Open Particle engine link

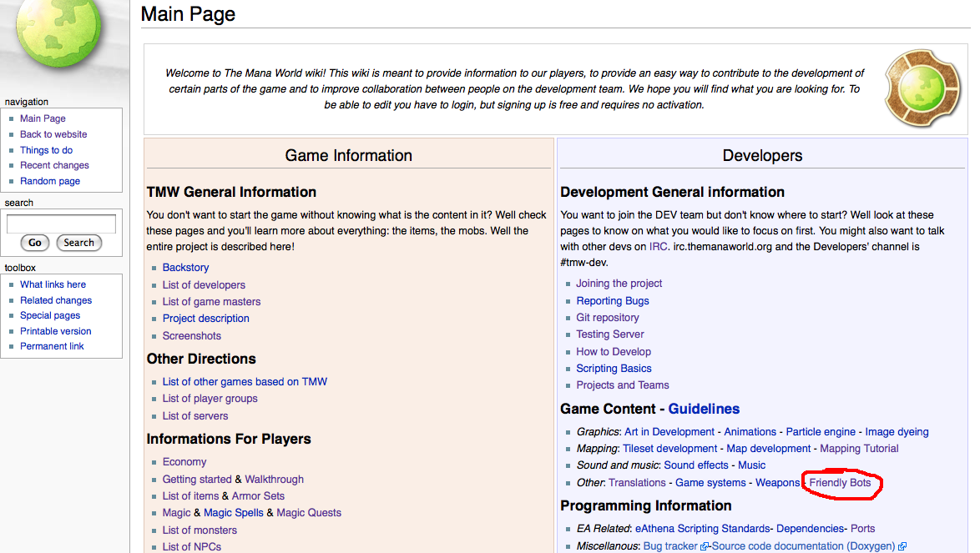click(821, 432)
